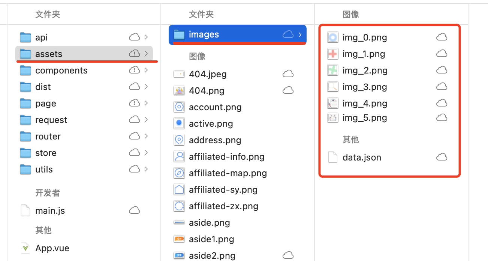Click the account.png circular target icon
488x261 pixels.
tap(179, 107)
